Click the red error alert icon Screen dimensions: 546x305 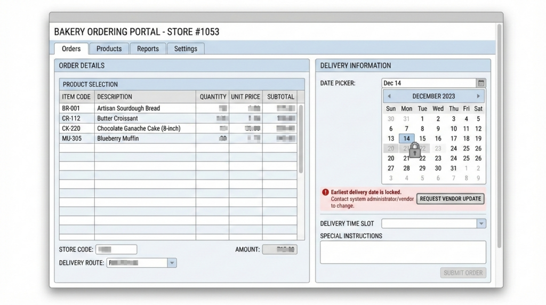(x=325, y=192)
